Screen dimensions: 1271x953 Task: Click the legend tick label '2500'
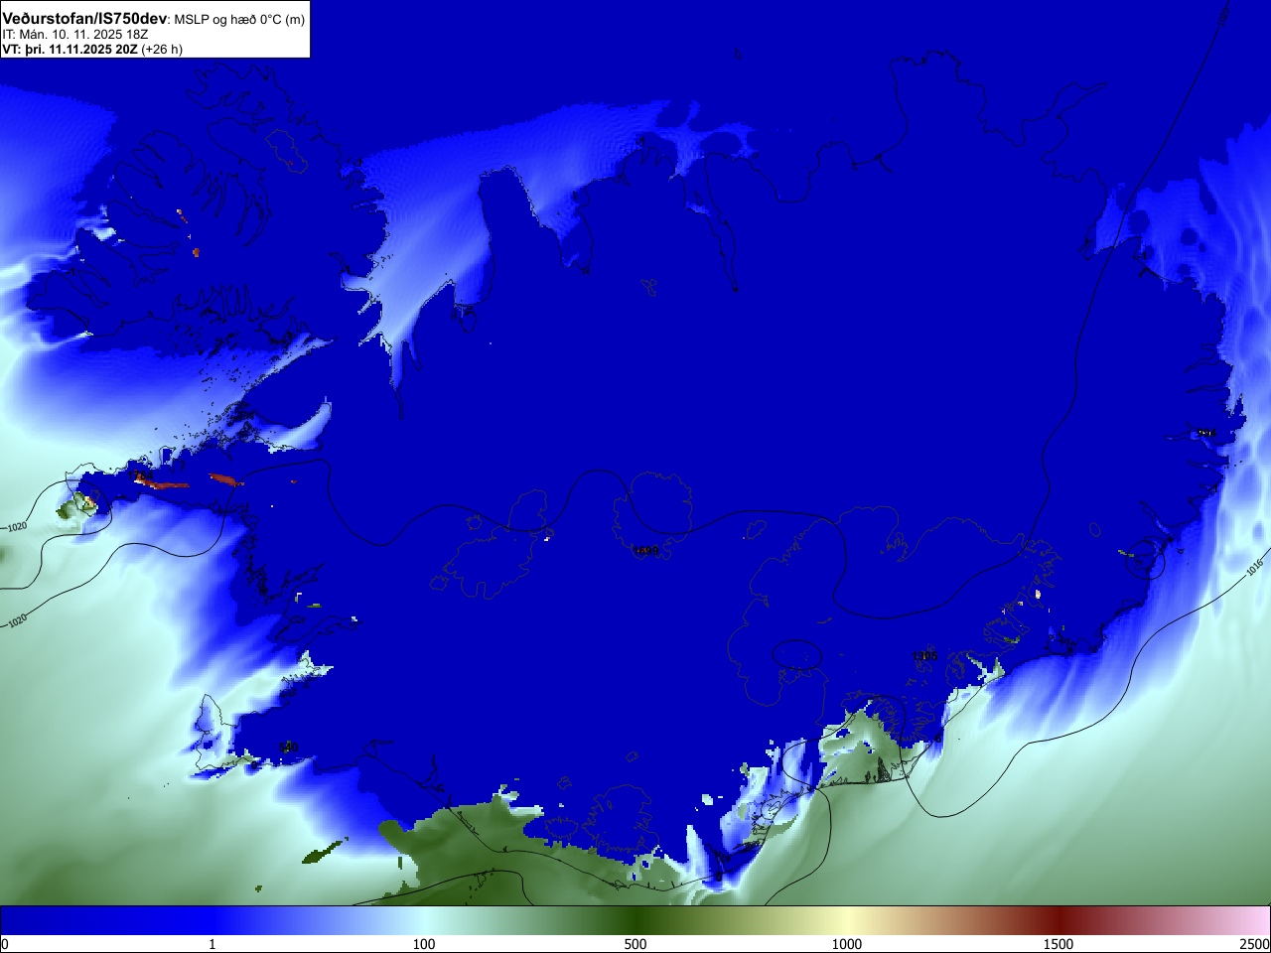[1255, 944]
